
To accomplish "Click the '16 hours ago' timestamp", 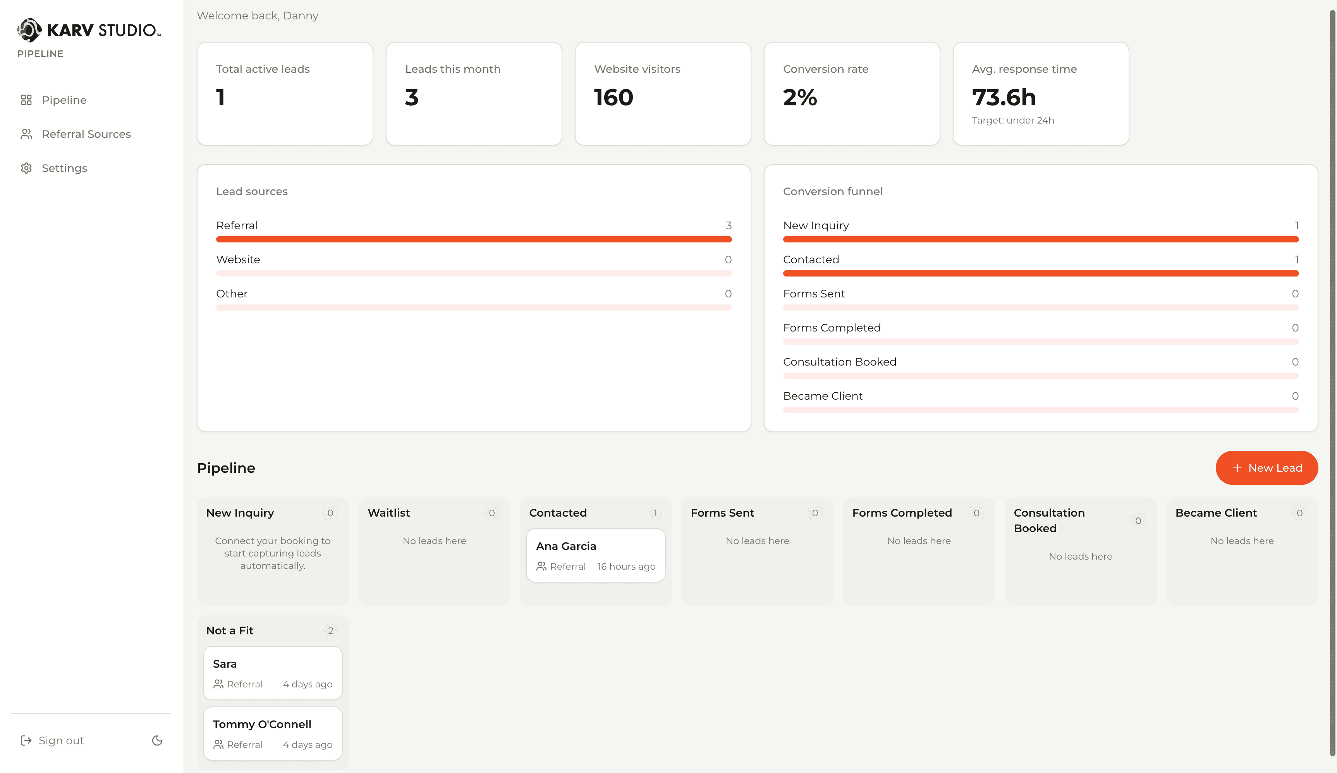I will click(x=626, y=566).
